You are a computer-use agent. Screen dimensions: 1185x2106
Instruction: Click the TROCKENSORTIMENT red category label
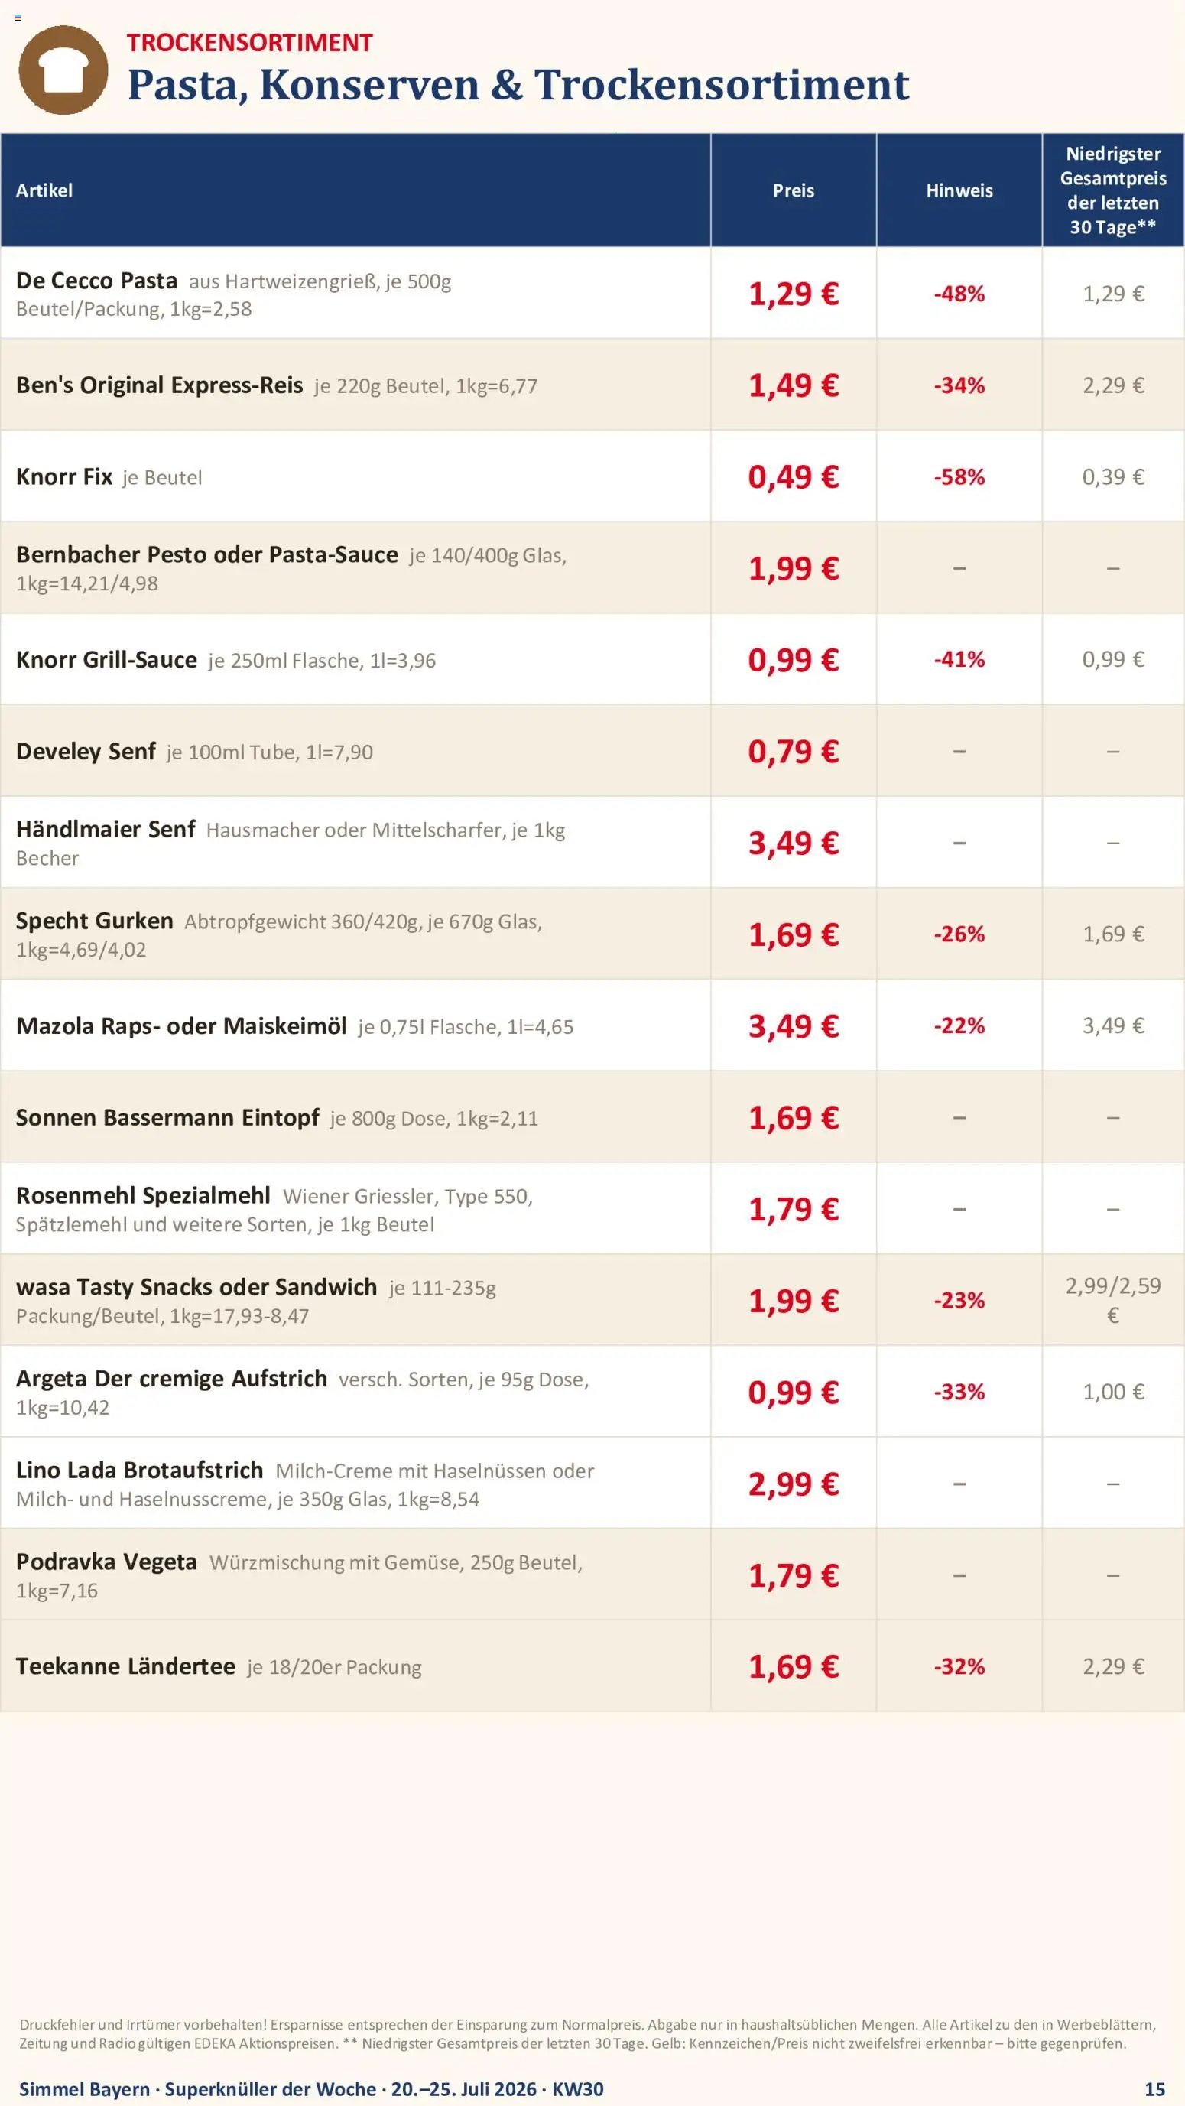click(249, 43)
